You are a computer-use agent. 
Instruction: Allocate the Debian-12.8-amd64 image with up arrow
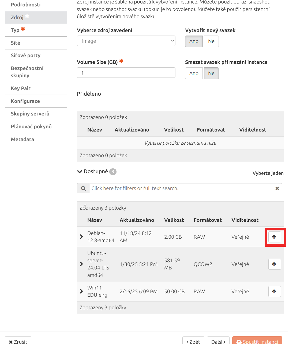click(275, 237)
